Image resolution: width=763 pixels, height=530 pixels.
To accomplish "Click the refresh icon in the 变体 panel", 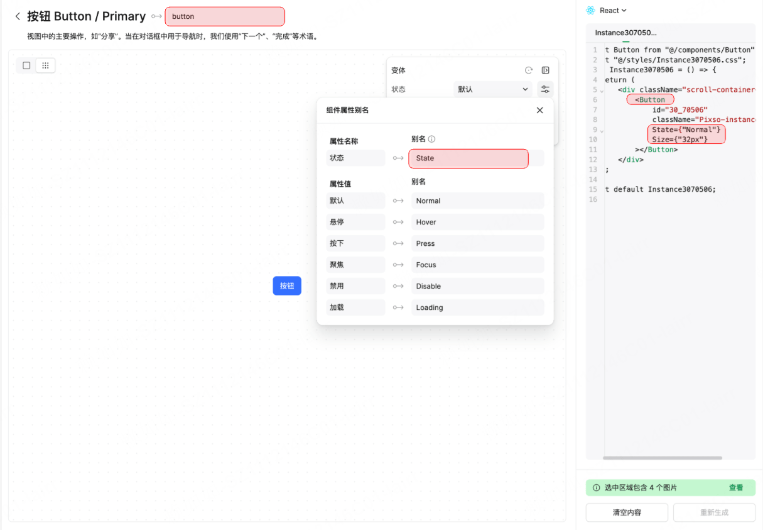I will (x=529, y=70).
